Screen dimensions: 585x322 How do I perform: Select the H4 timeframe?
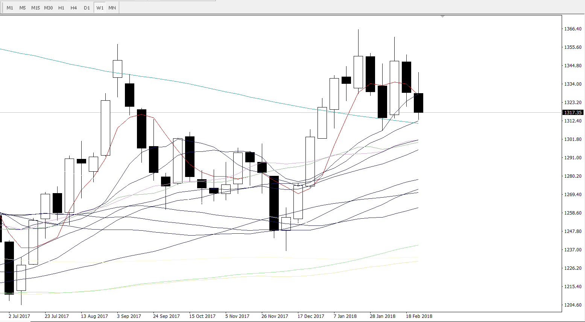coord(74,8)
